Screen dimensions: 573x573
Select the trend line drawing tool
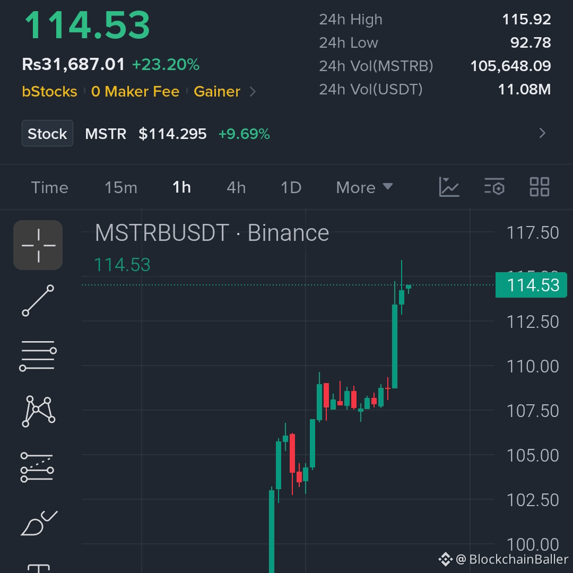[x=38, y=301]
